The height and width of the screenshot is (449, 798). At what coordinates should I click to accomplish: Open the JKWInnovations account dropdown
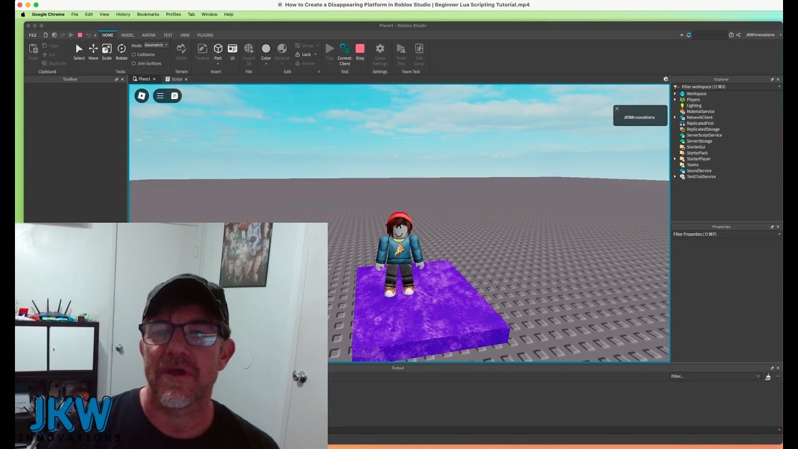[x=762, y=35]
